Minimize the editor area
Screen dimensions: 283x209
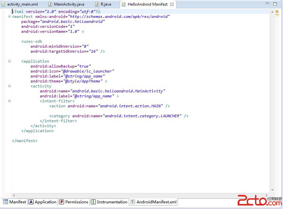coord(268,4)
